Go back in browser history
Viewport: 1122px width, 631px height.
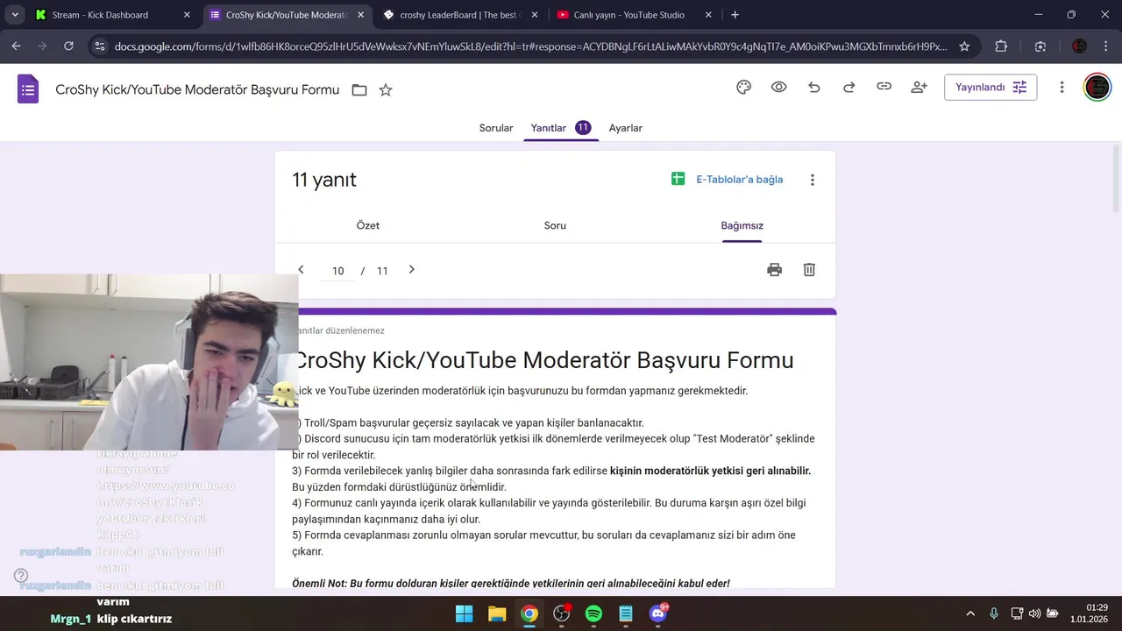16,46
